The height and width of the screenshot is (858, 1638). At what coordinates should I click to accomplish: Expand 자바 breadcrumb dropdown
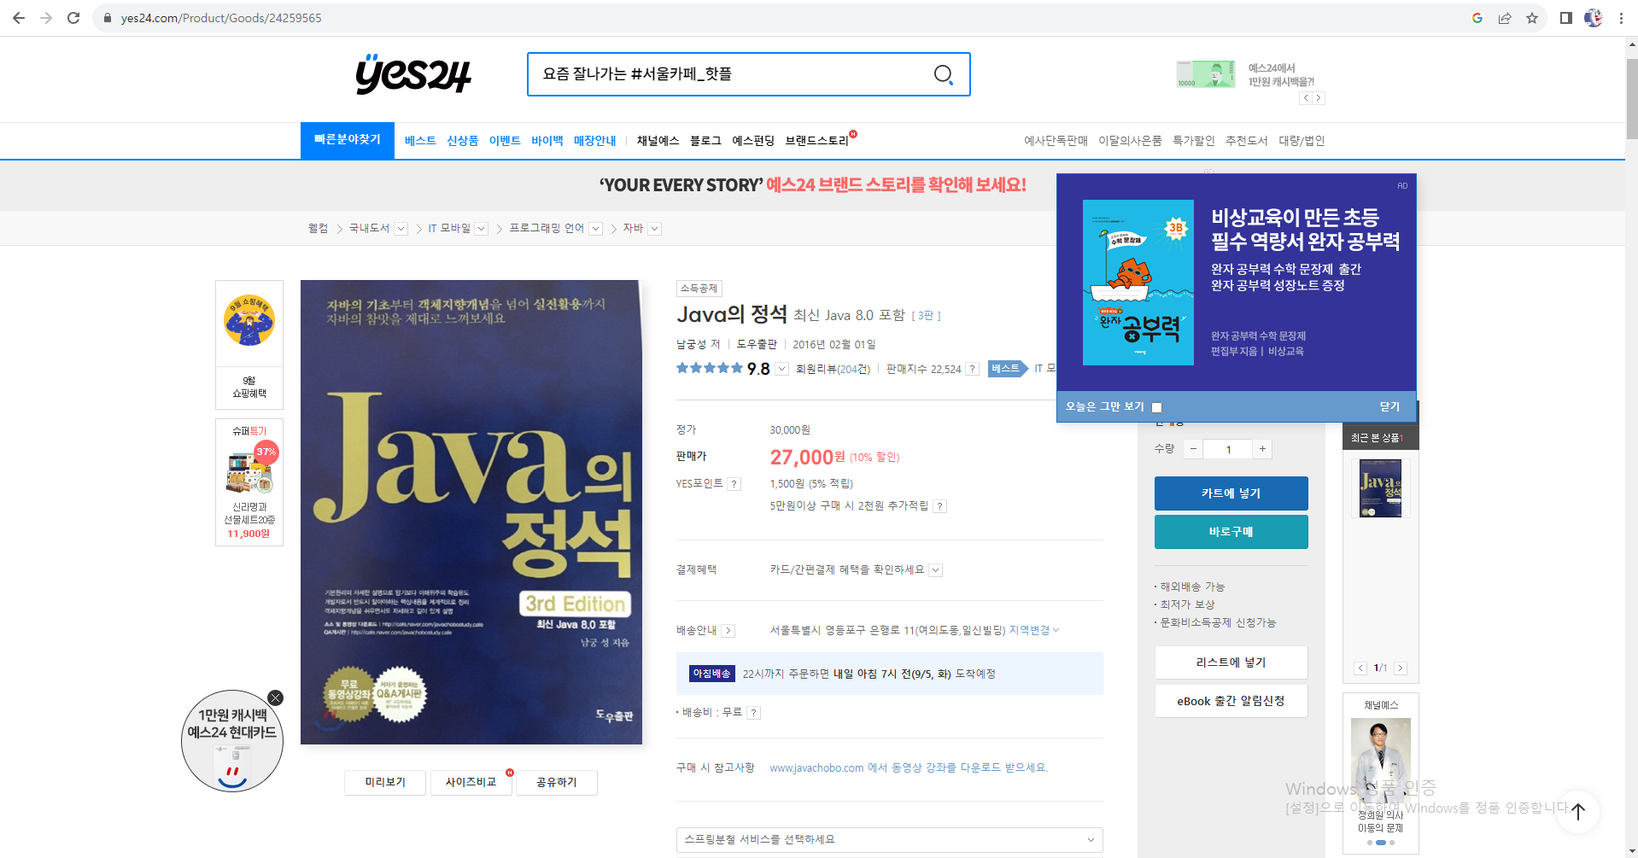655,229
